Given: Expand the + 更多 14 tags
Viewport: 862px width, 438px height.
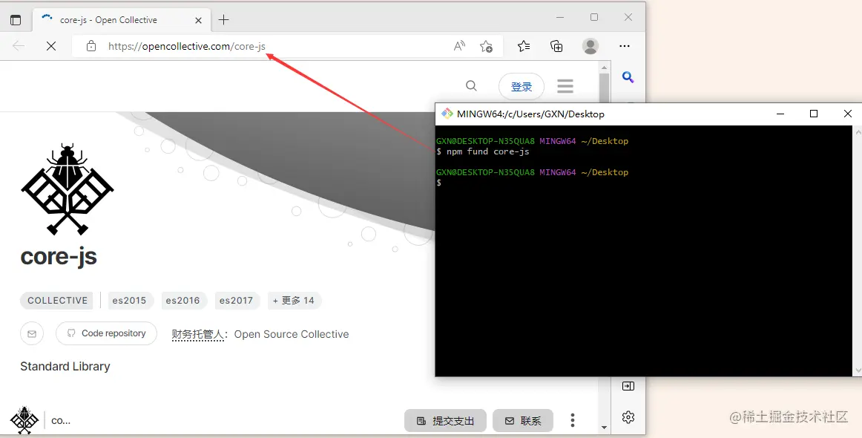Looking at the screenshot, I should point(294,301).
